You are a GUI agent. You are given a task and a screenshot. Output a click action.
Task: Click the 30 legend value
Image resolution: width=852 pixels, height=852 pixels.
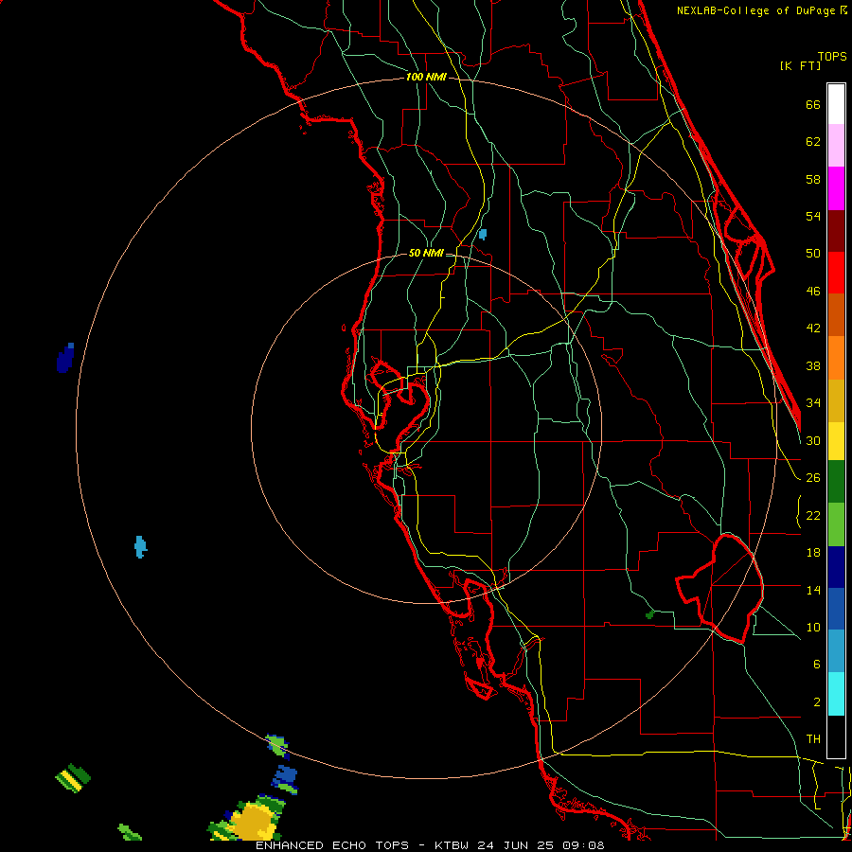pos(813,440)
